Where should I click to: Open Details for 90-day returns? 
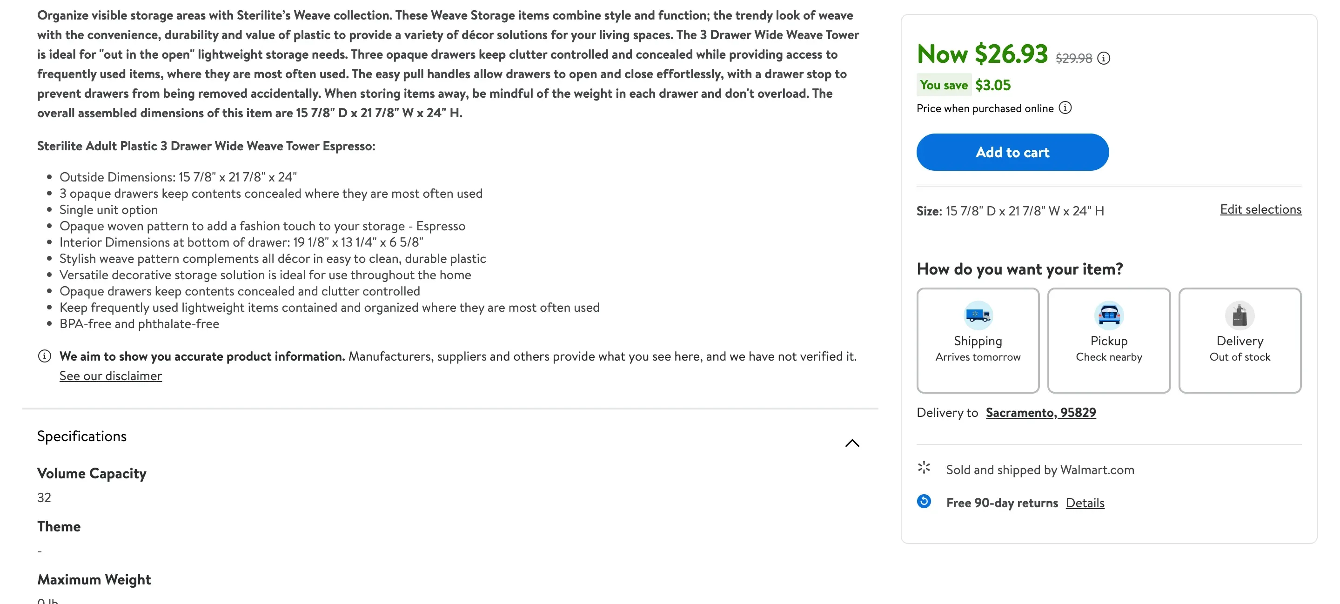pyautogui.click(x=1085, y=503)
